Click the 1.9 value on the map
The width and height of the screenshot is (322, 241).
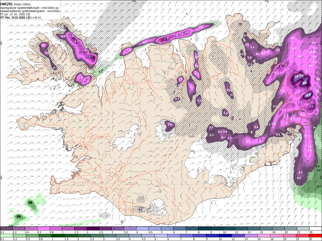pos(285,65)
